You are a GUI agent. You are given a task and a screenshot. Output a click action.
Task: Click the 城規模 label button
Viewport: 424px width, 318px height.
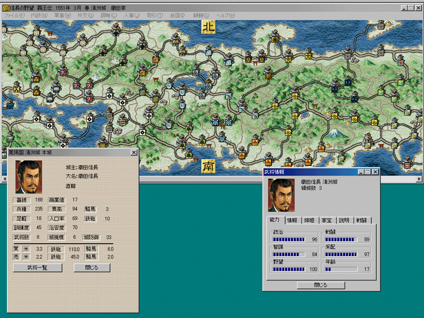point(57,237)
